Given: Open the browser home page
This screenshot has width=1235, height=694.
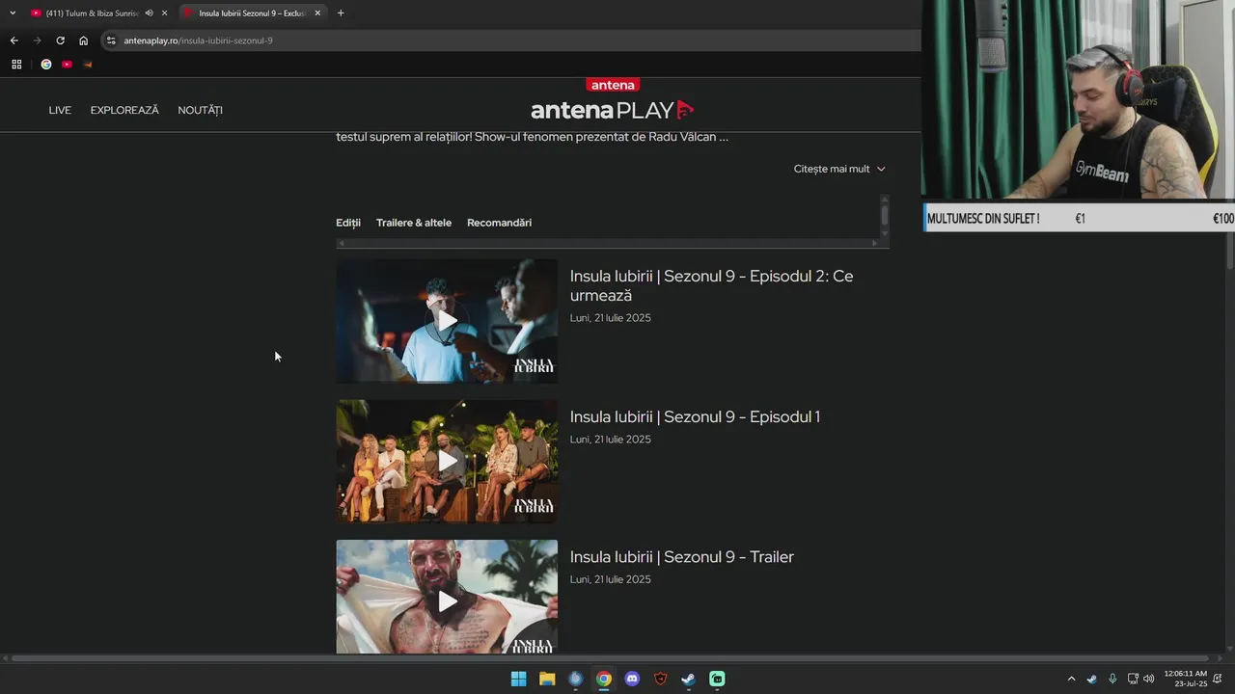Looking at the screenshot, I should coord(83,40).
